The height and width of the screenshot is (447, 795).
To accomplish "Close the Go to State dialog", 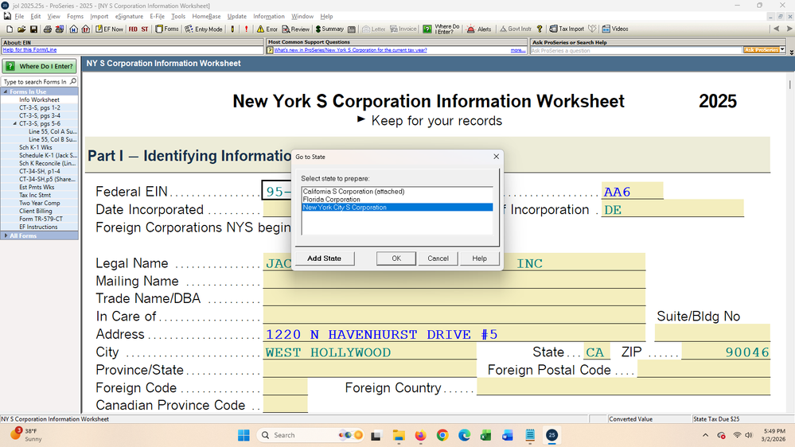I will [496, 157].
